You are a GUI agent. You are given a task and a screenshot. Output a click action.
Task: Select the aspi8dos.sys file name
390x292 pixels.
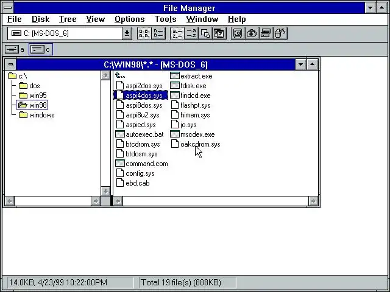point(144,105)
